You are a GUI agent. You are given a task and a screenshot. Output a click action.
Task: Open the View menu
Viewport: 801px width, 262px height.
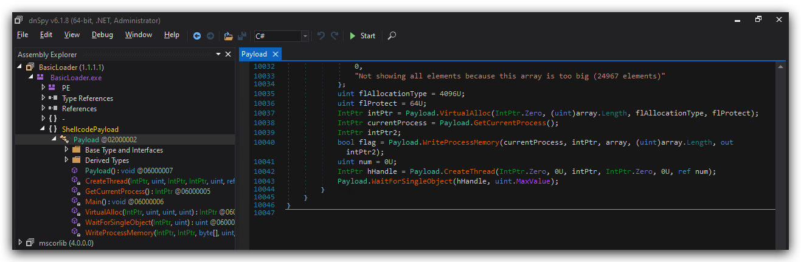pos(72,35)
